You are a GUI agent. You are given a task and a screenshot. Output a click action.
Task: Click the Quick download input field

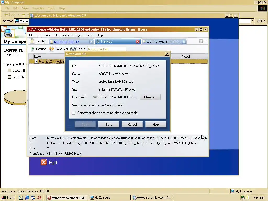pyautogui.click(x=107, y=49)
